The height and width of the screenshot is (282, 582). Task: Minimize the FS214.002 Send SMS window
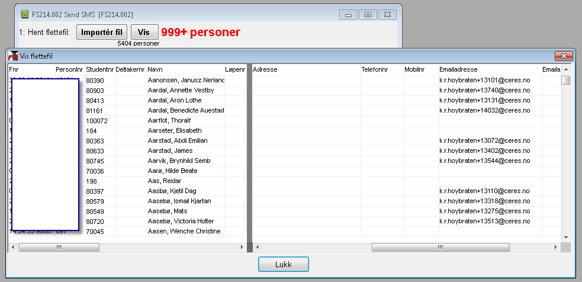349,15
